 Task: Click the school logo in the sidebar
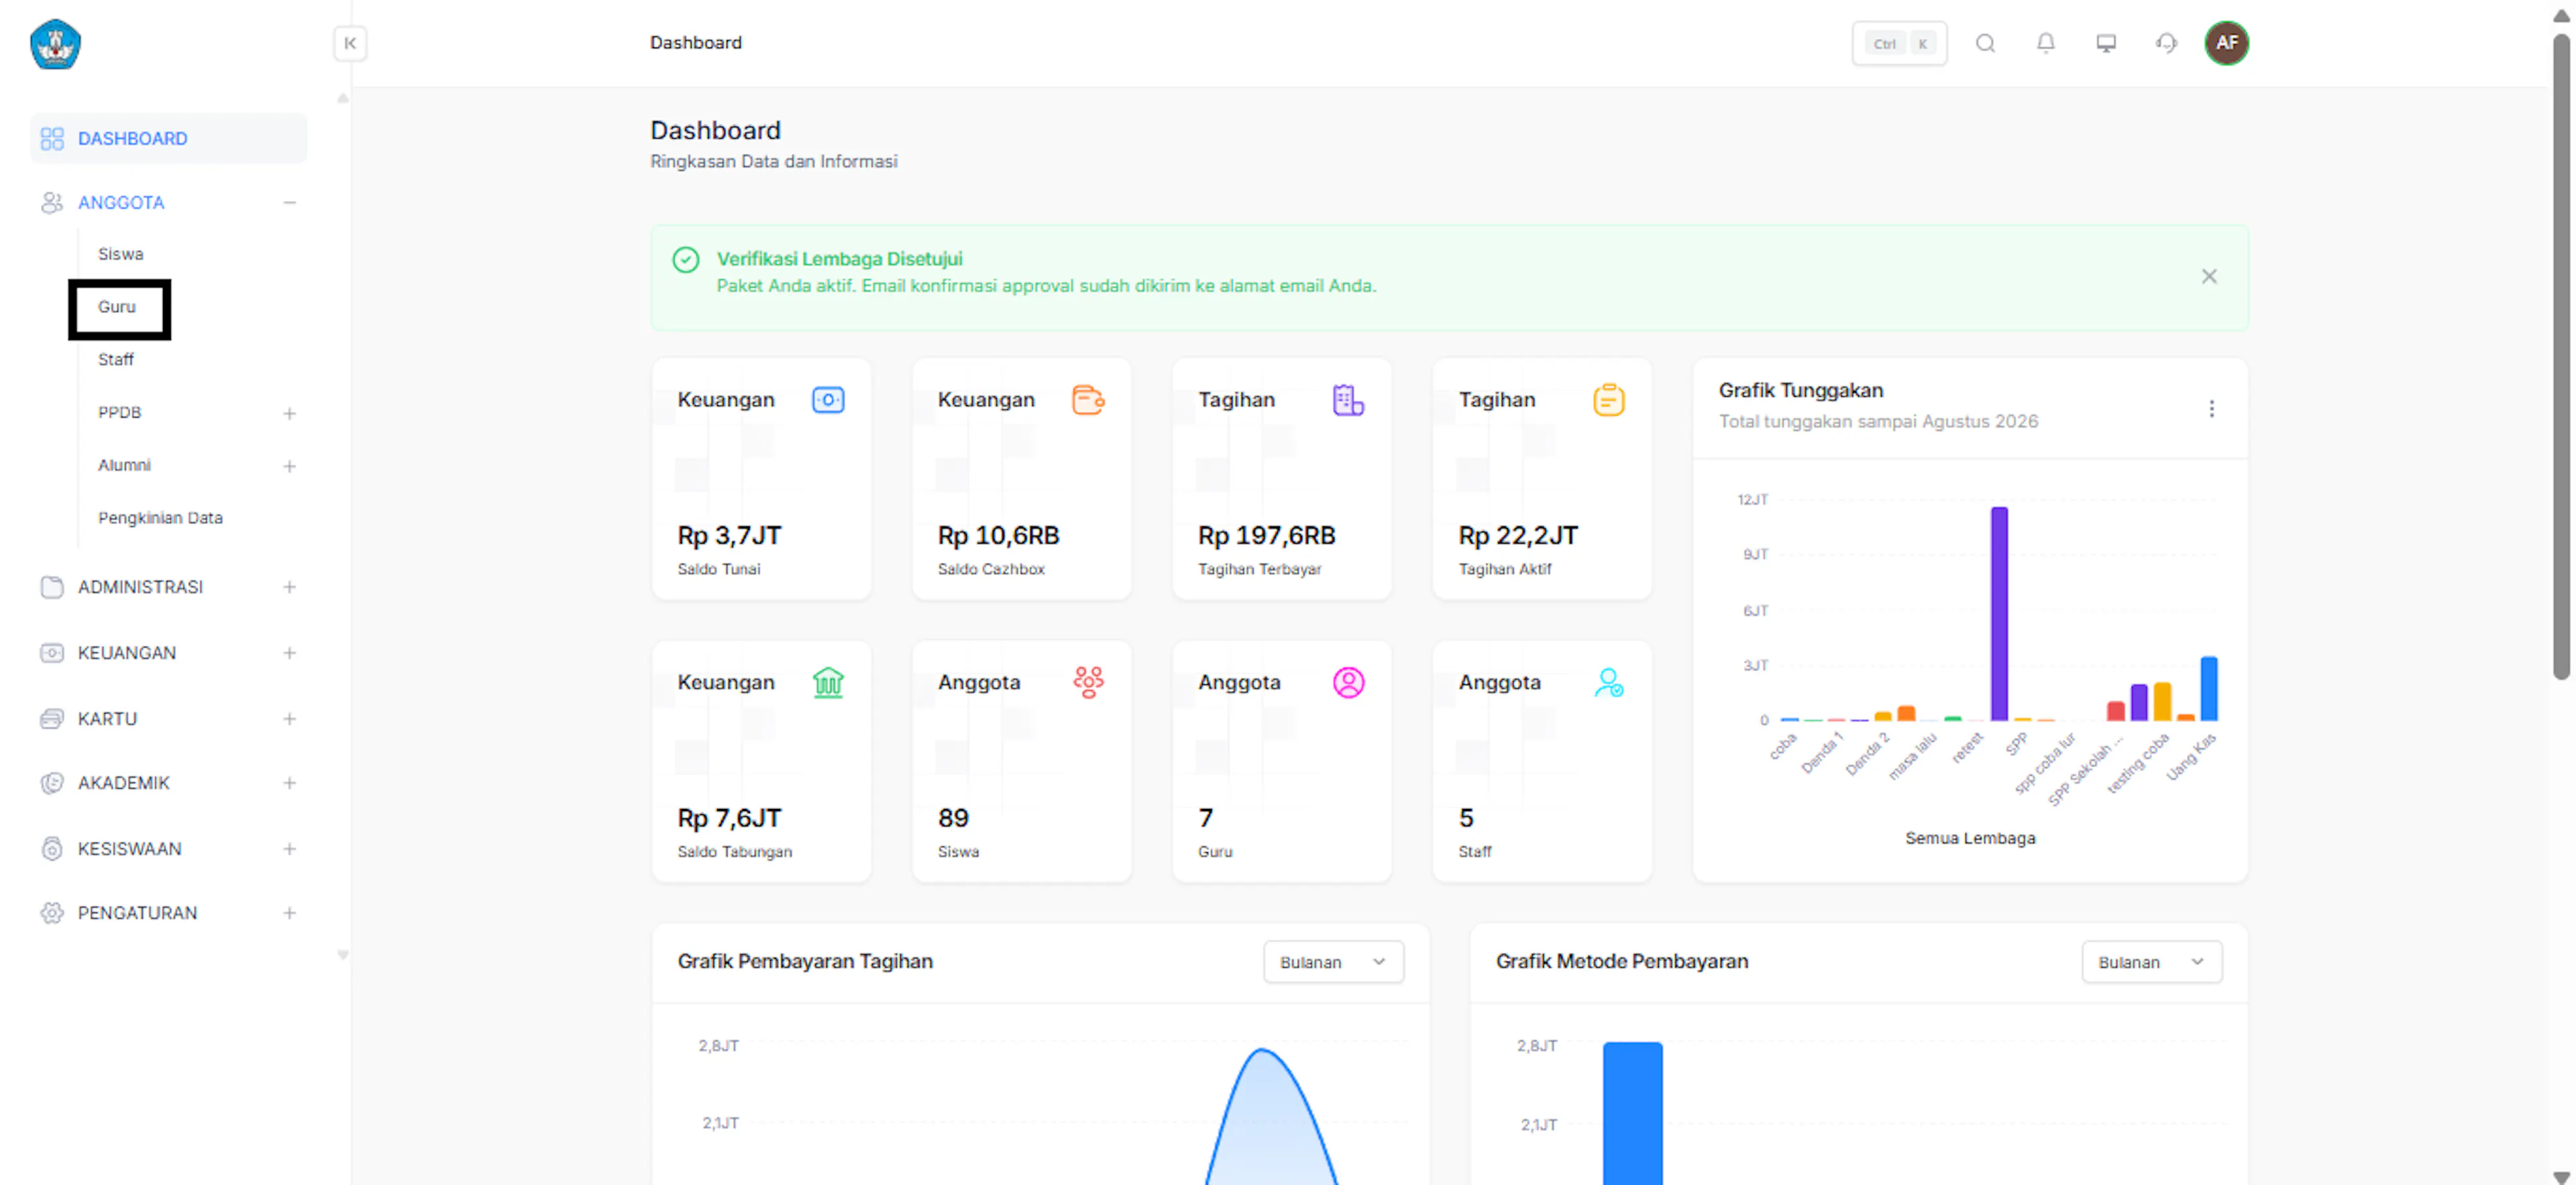pyautogui.click(x=55, y=44)
